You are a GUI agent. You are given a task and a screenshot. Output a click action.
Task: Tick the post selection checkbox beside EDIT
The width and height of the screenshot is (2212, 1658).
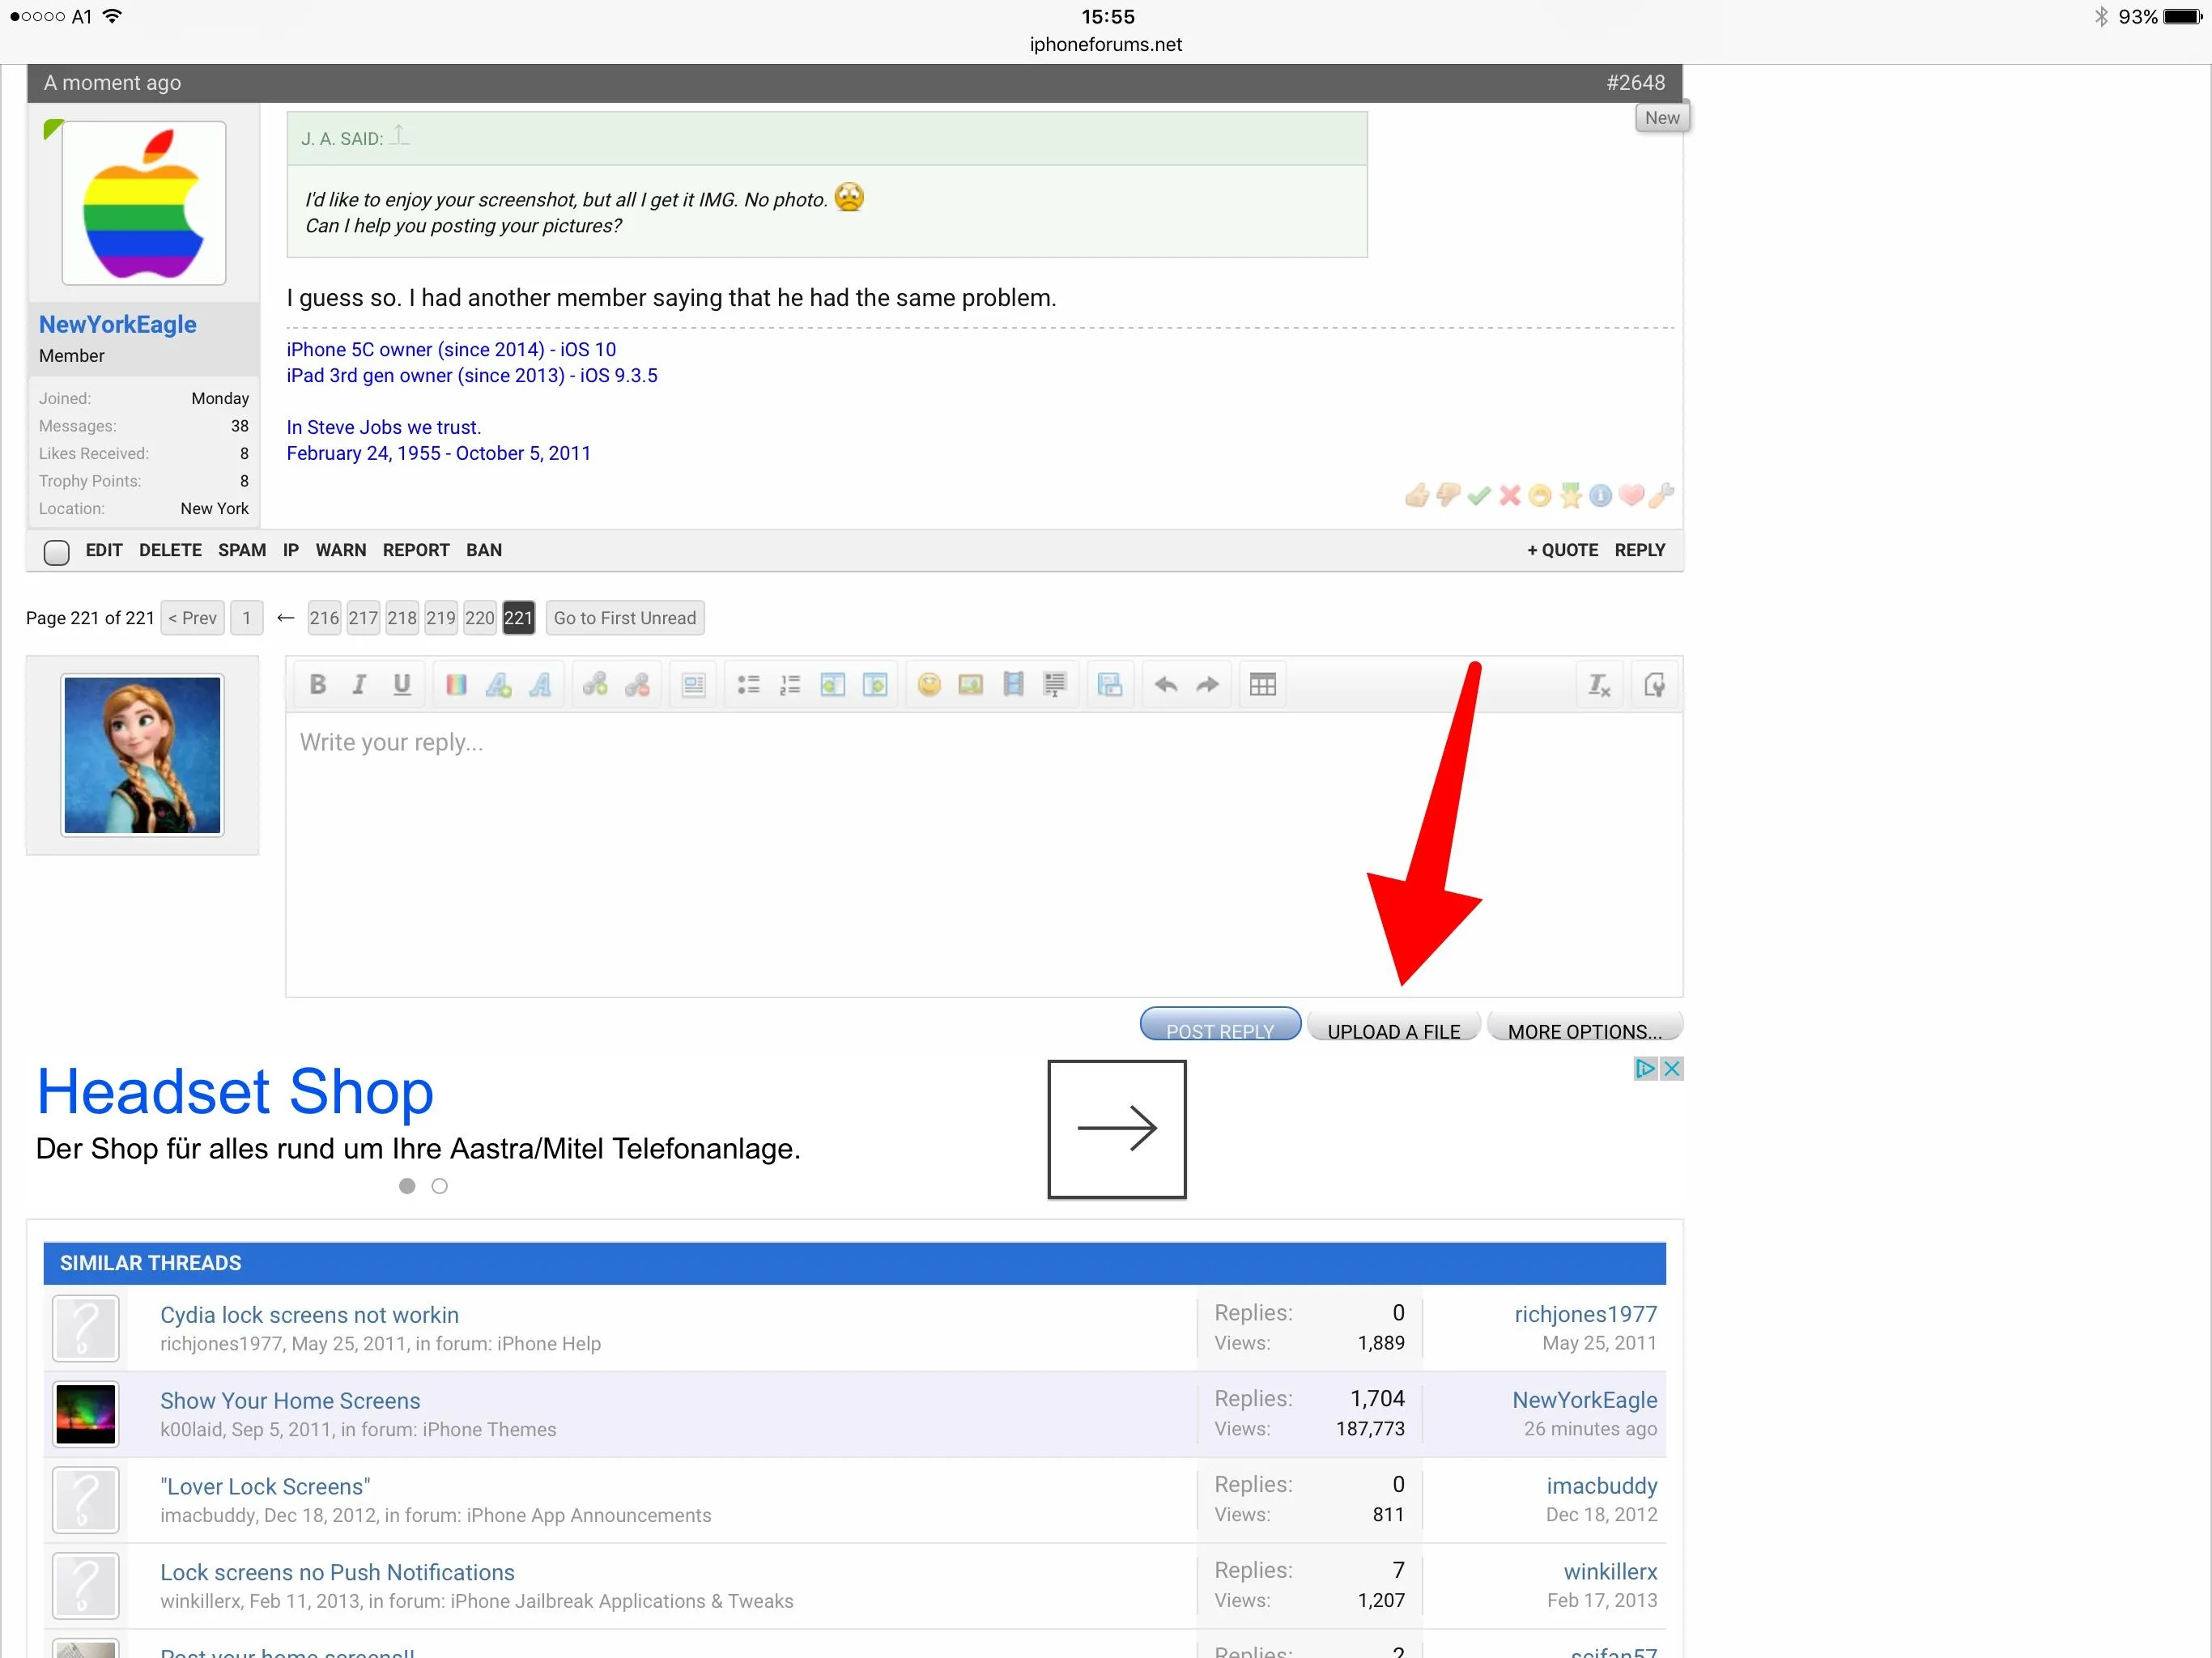57,552
